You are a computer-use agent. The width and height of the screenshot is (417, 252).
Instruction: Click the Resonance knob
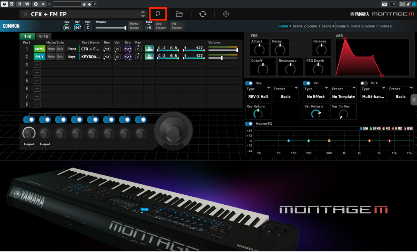(290, 69)
